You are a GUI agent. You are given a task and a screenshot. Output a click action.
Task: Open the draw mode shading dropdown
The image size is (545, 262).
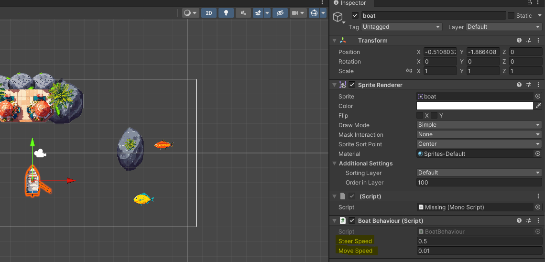pyautogui.click(x=190, y=13)
